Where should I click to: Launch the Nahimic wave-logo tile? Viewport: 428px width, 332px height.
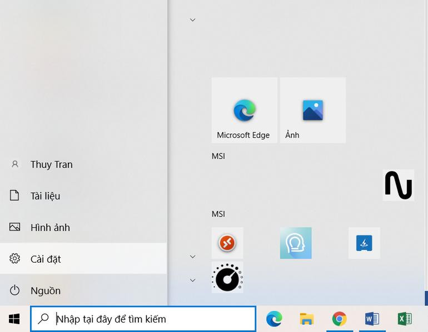[398, 185]
